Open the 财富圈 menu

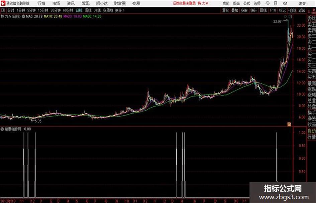tap(120, 3)
